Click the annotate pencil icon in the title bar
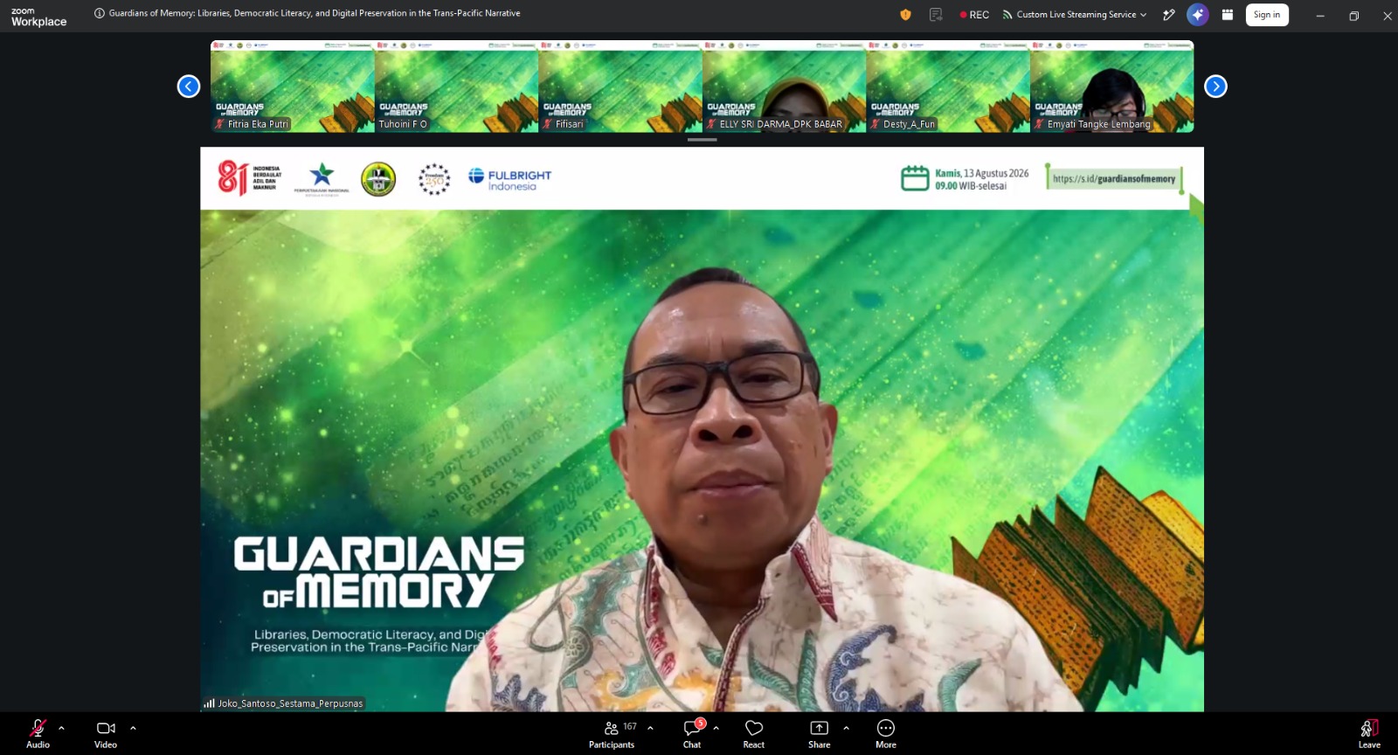Screen dimensions: 1398x755 tap(1169, 15)
